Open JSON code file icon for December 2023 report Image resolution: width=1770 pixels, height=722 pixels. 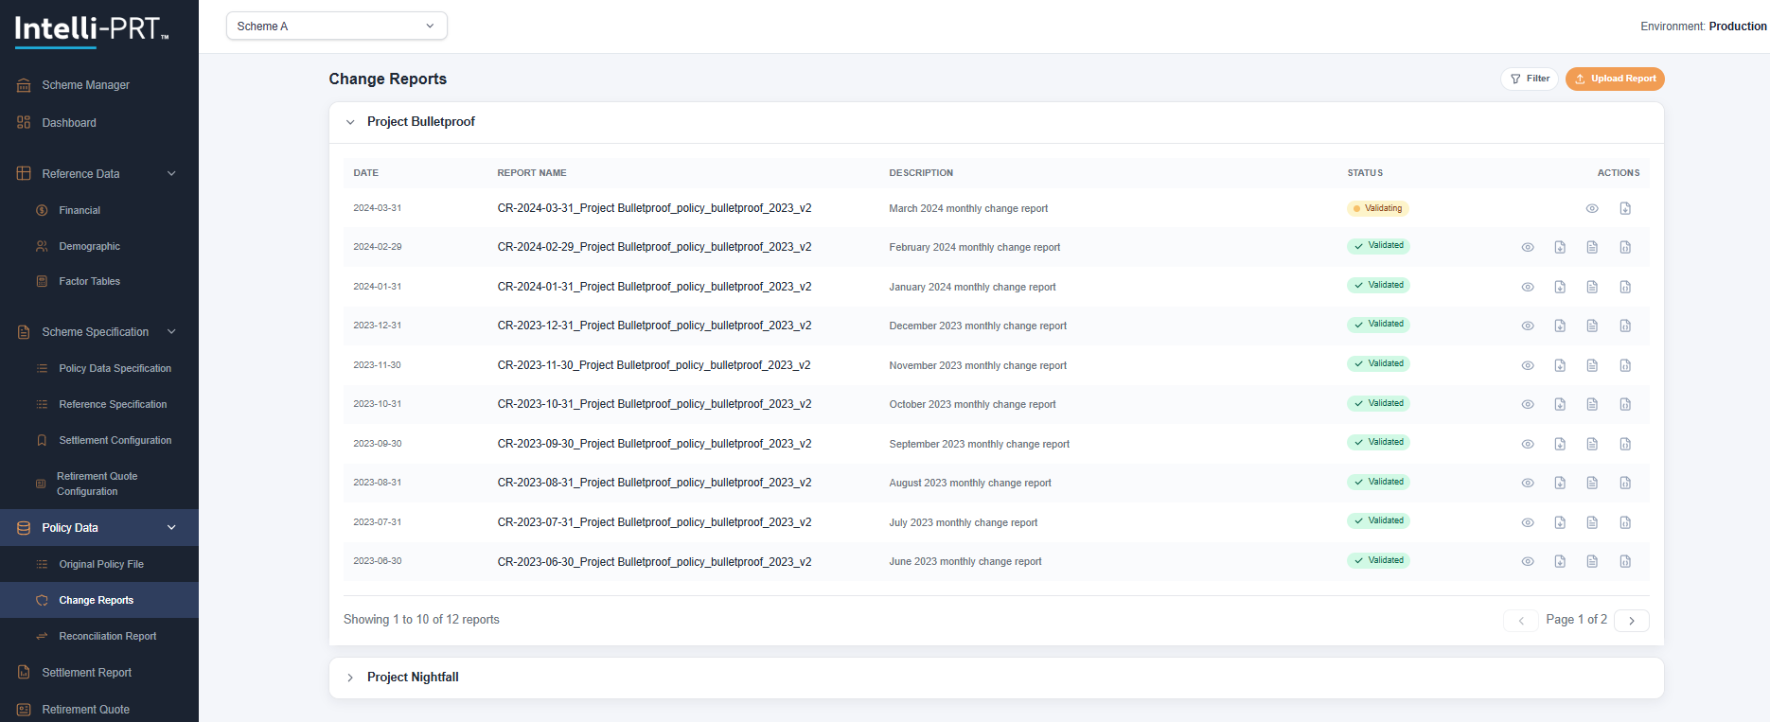tap(1625, 326)
